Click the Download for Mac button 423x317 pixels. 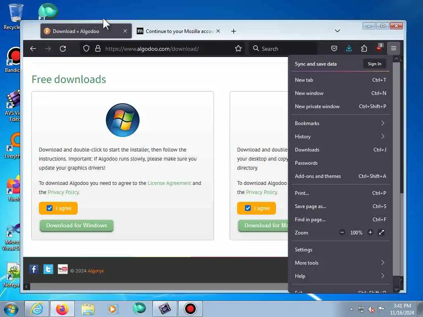(x=263, y=226)
